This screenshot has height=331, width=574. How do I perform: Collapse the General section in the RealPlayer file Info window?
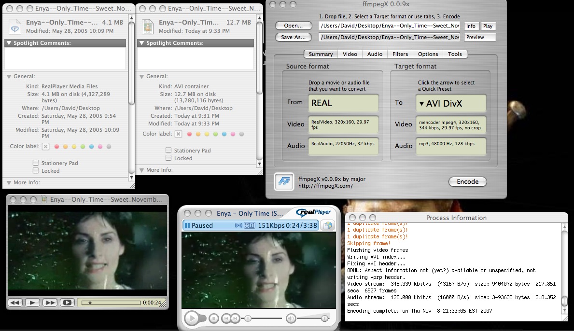click(9, 76)
